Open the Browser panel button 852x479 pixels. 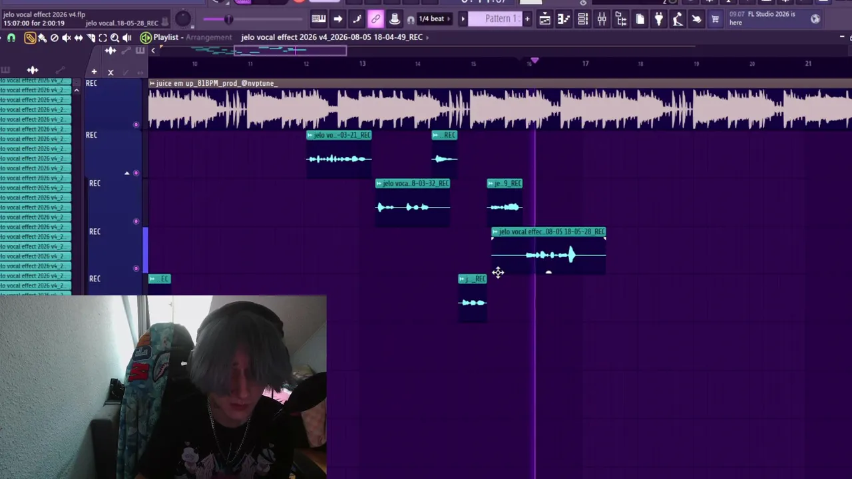click(621, 19)
